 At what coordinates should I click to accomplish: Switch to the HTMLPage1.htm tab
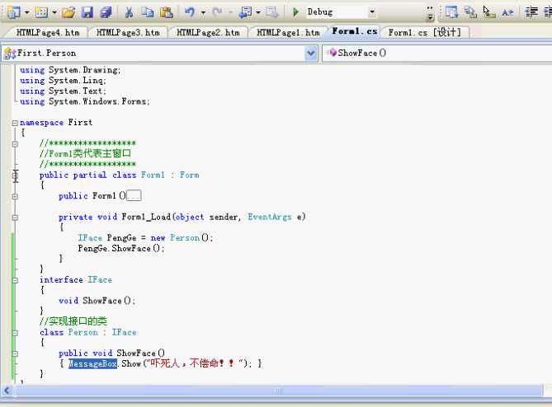coord(288,33)
